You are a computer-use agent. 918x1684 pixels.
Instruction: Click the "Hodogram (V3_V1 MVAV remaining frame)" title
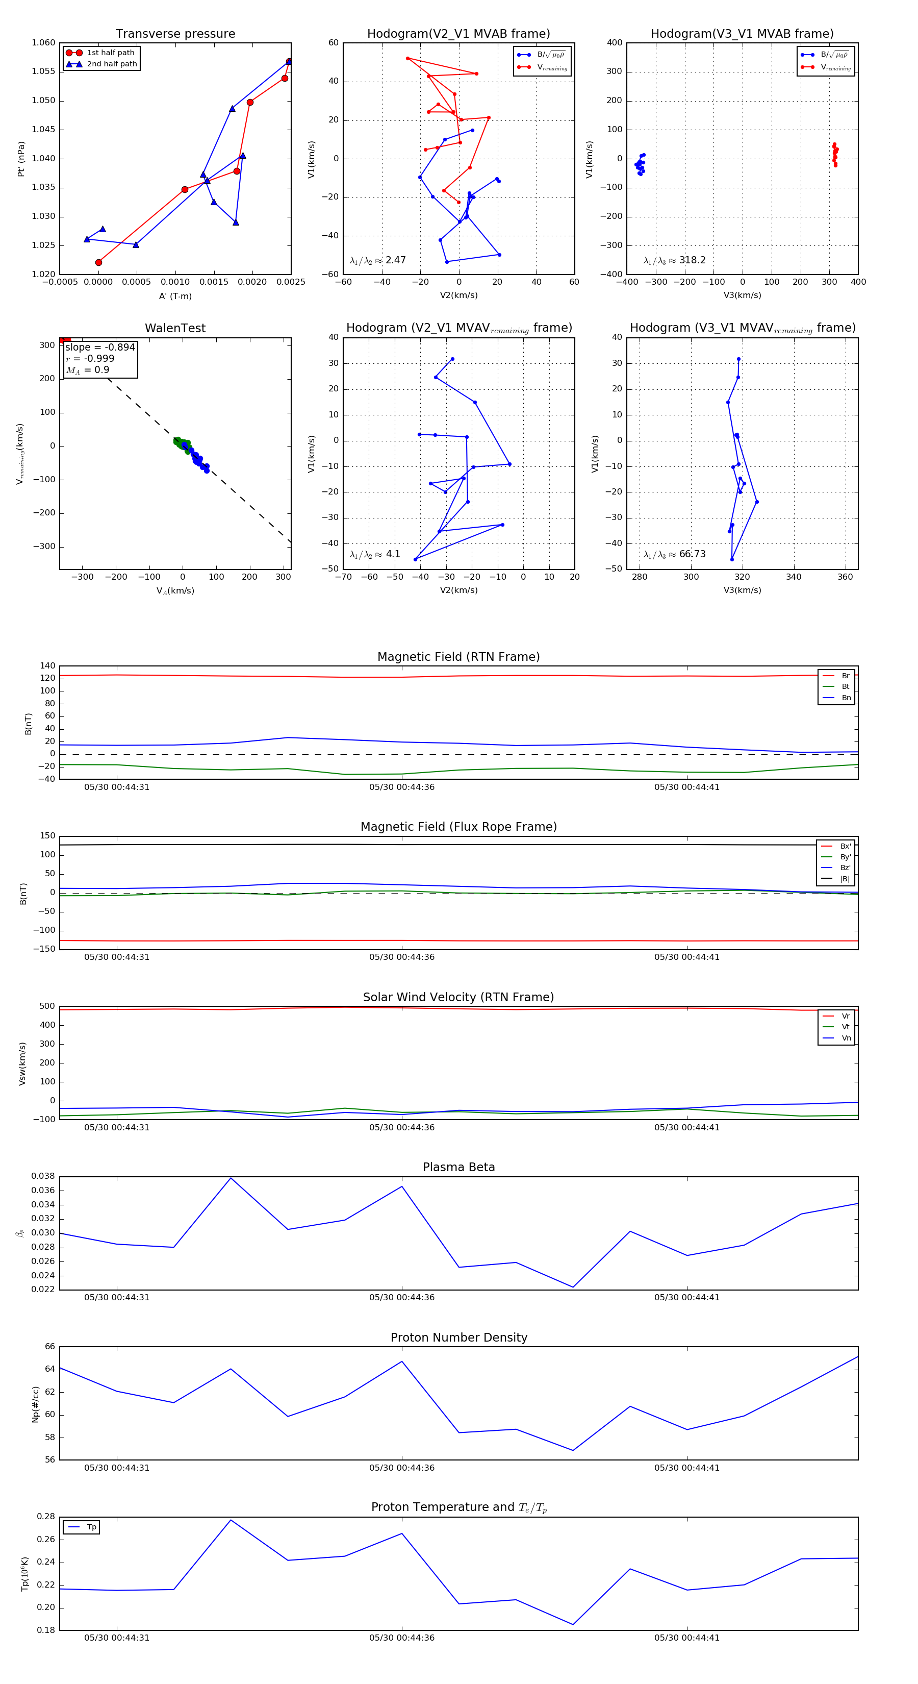(x=742, y=328)
